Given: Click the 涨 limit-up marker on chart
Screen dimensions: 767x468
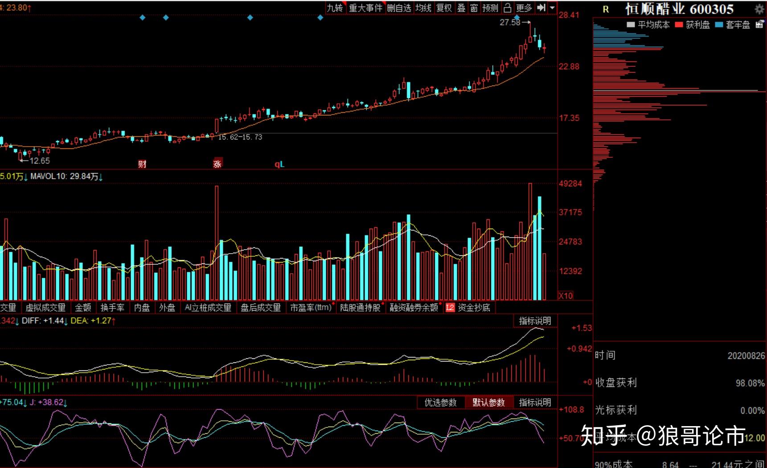Looking at the screenshot, I should pos(217,163).
